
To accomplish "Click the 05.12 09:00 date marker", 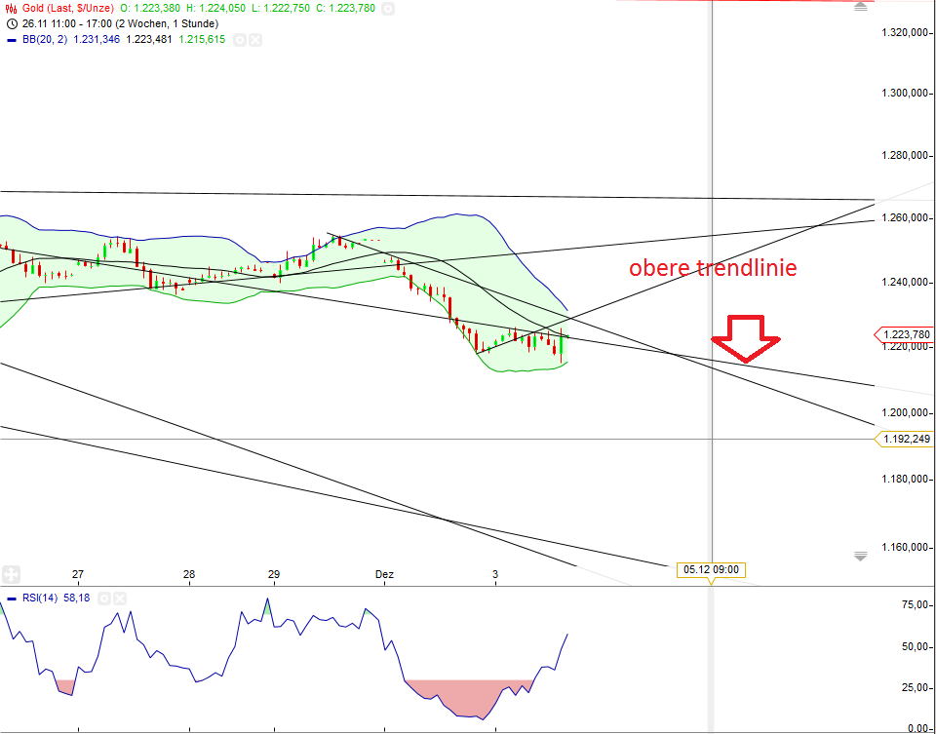I will tap(712, 569).
